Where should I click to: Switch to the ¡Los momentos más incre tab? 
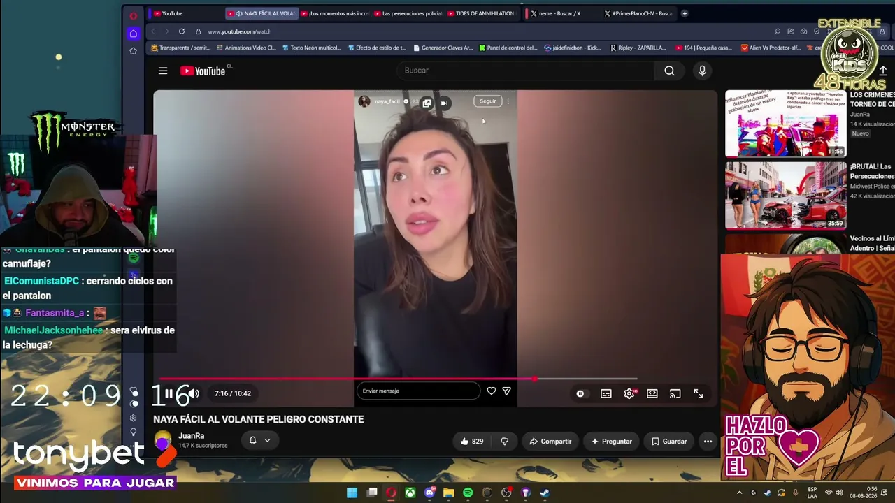[335, 13]
